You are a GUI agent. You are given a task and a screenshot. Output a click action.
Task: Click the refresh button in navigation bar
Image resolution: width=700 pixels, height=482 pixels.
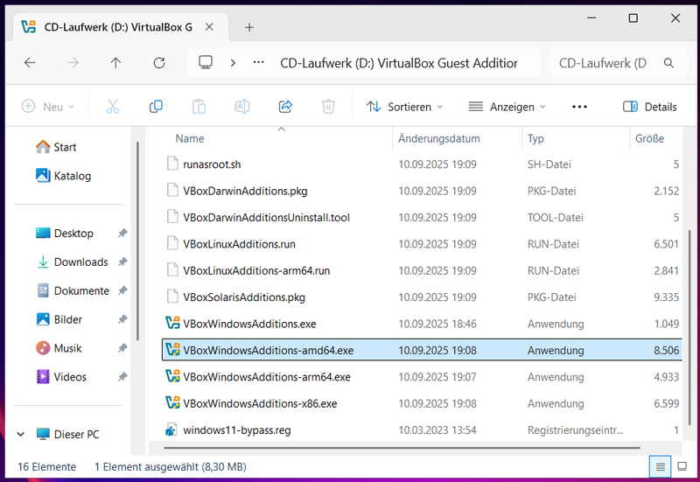click(158, 63)
